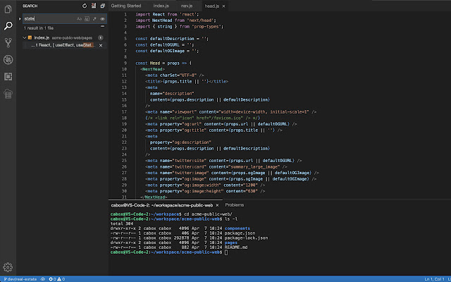Toggle Match Case in search box

(x=78, y=18)
